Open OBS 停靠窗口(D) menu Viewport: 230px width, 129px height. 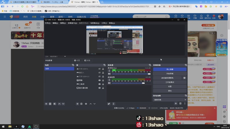(72, 23)
